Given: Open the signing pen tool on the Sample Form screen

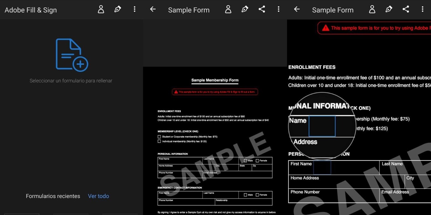Looking at the screenshot, I should point(245,9).
